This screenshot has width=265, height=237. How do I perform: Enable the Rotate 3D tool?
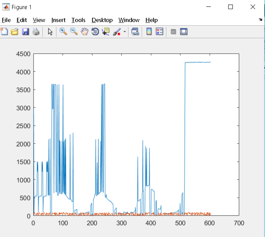coord(95,32)
